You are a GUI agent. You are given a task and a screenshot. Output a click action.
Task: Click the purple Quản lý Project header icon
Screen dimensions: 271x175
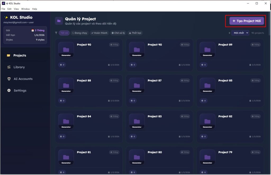59,21
